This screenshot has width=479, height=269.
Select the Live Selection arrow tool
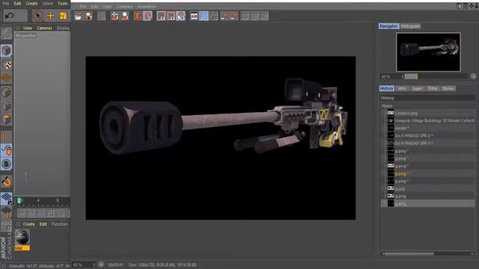38,16
